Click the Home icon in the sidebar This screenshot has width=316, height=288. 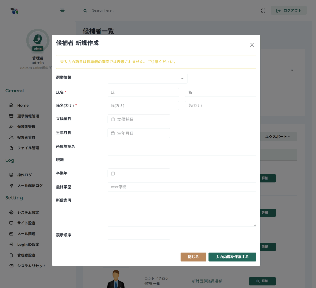(11, 105)
